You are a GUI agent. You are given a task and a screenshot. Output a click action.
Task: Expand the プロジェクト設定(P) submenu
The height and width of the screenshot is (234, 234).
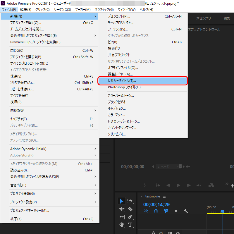[50, 202]
